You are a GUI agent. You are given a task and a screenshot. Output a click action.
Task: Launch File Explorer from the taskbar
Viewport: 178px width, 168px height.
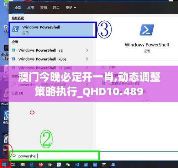coord(22,165)
